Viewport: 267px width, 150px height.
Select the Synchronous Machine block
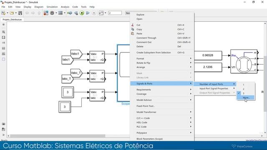coord(244,62)
